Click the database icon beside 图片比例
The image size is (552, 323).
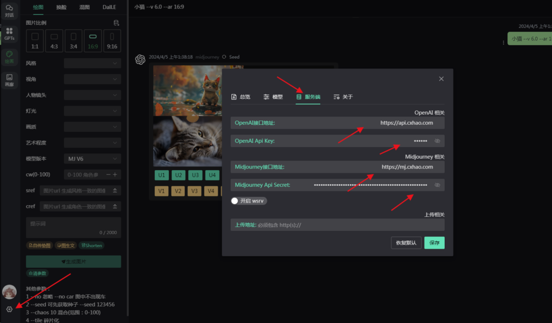tap(116, 23)
